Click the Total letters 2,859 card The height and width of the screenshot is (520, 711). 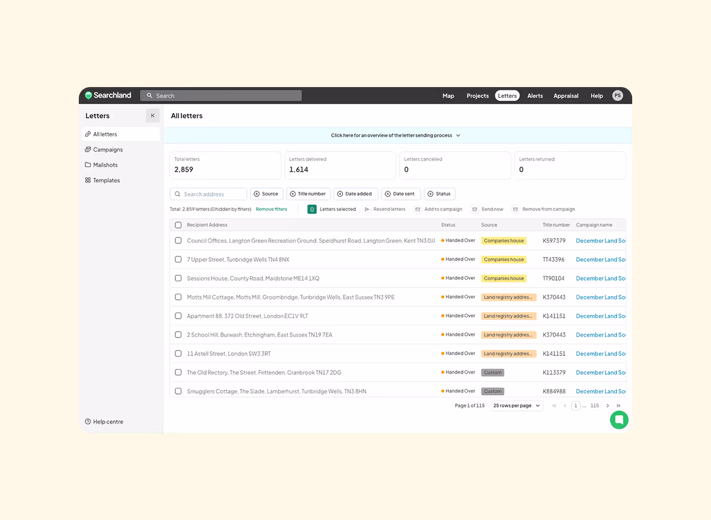click(225, 165)
